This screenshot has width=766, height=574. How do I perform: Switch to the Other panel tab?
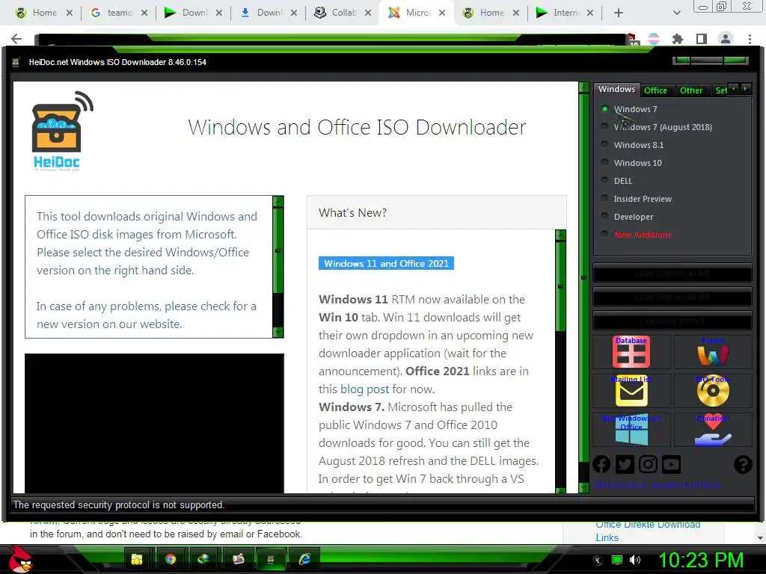691,90
